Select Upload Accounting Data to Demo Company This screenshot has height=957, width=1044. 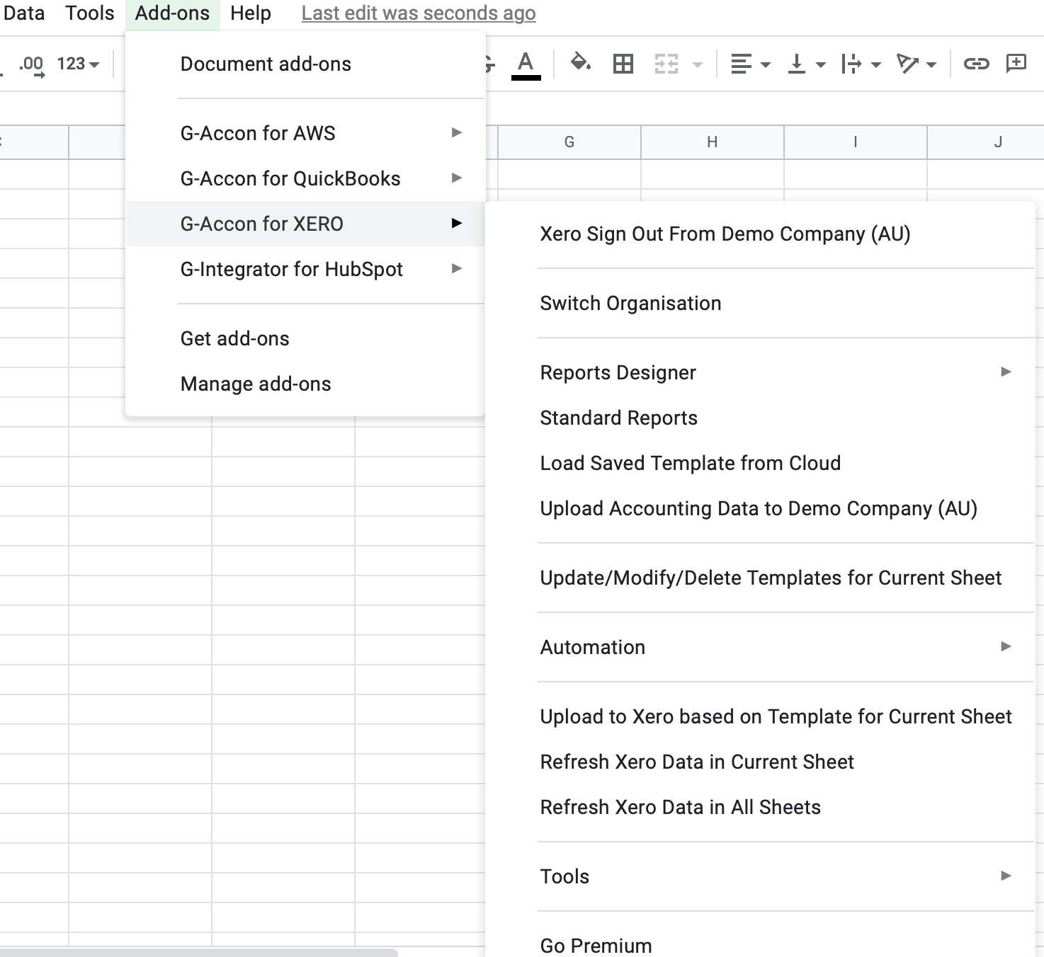(760, 508)
